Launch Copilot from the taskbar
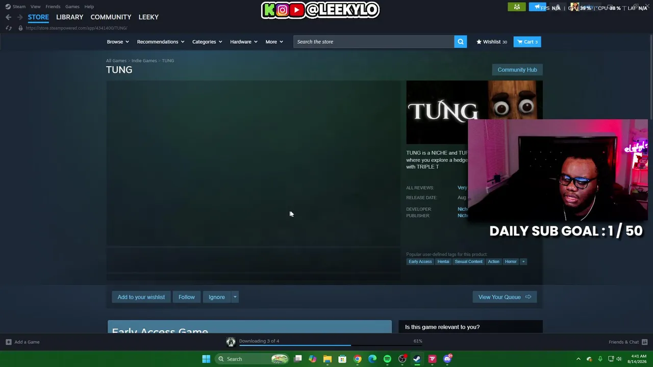 (x=312, y=359)
